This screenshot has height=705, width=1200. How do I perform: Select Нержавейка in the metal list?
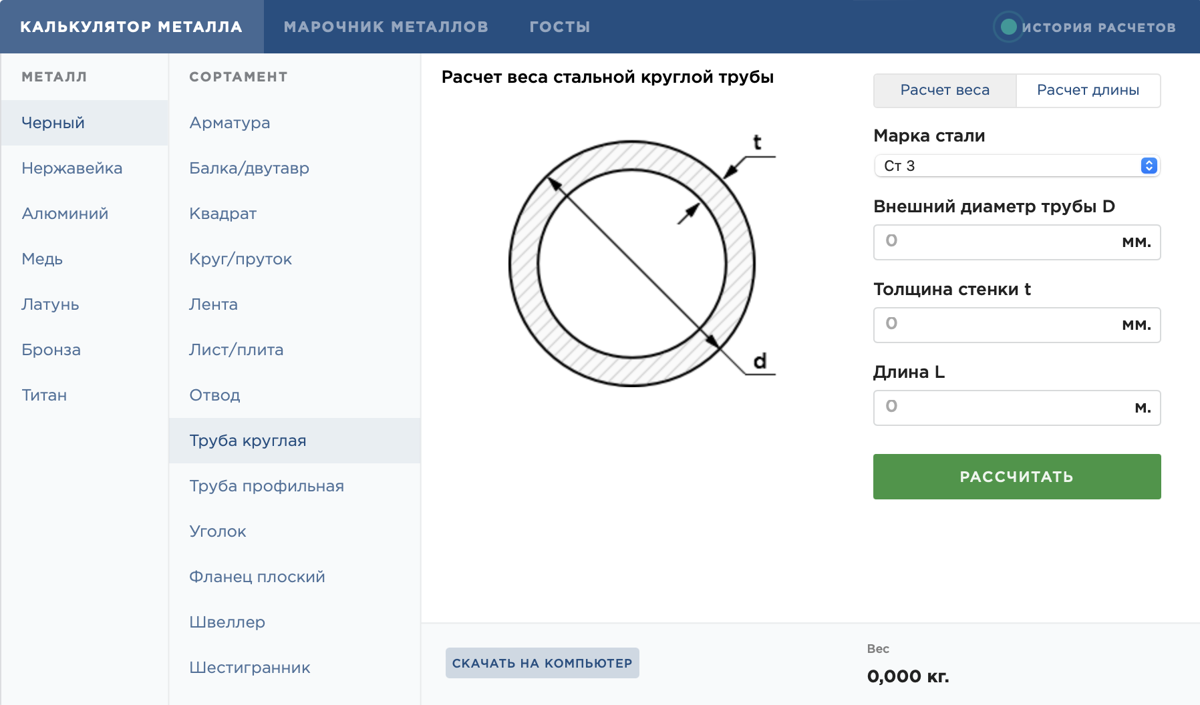[x=72, y=168]
